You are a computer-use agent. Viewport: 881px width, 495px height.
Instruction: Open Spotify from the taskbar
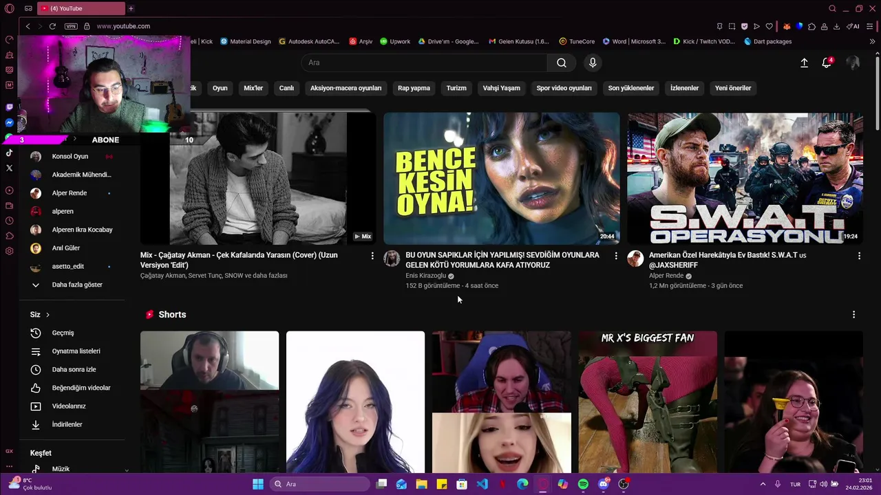[x=583, y=484]
